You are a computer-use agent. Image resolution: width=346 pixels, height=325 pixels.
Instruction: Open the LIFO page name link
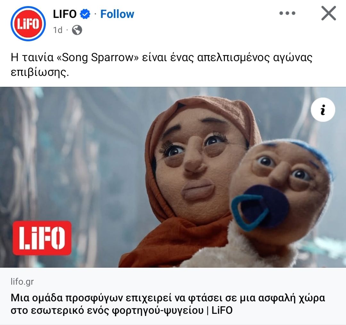(x=65, y=14)
